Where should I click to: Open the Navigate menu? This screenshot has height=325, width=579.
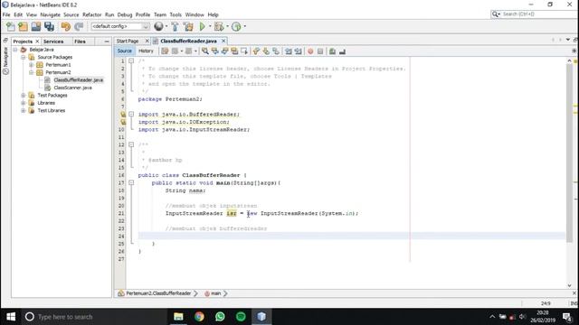coord(51,14)
